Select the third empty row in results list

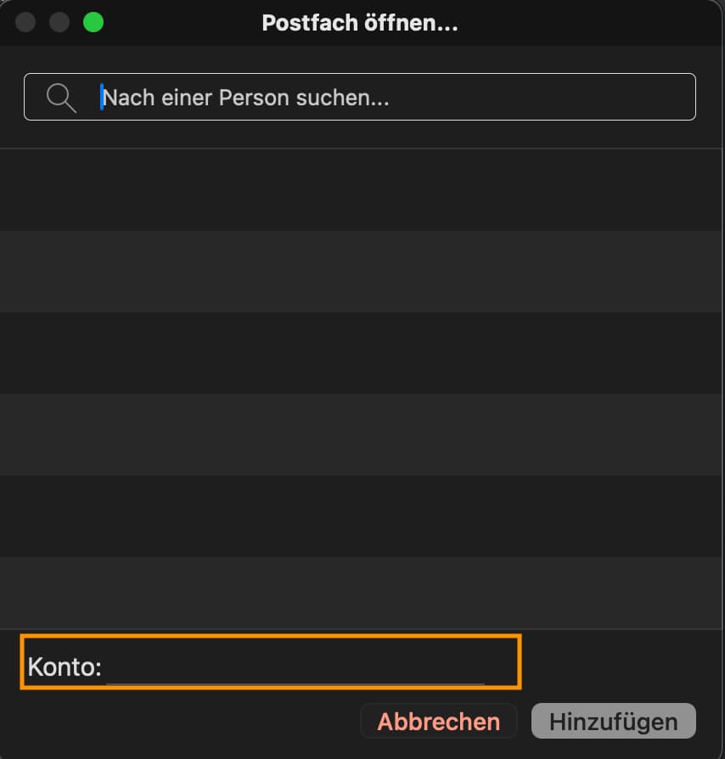coord(362,353)
